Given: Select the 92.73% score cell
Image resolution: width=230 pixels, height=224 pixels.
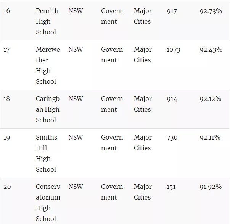Looking at the screenshot, I should pyautogui.click(x=211, y=11).
